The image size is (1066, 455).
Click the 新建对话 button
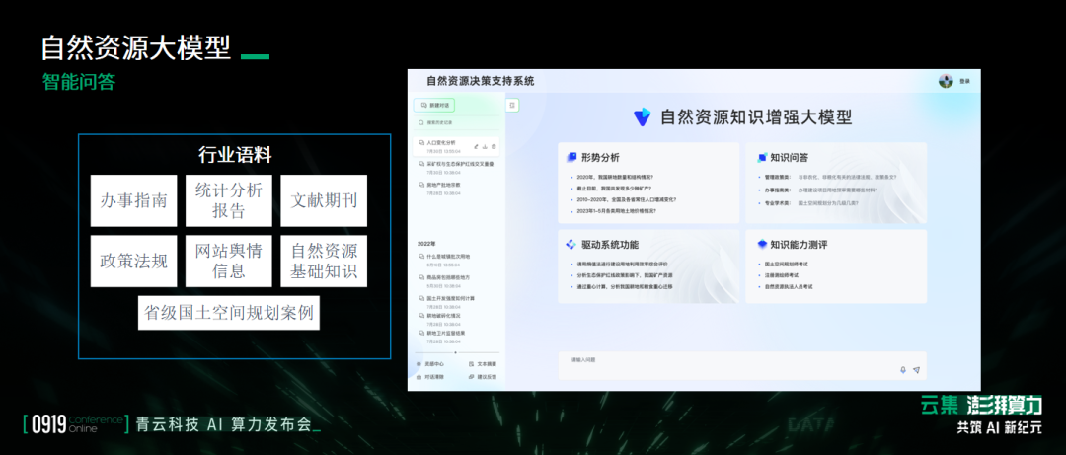pos(433,106)
